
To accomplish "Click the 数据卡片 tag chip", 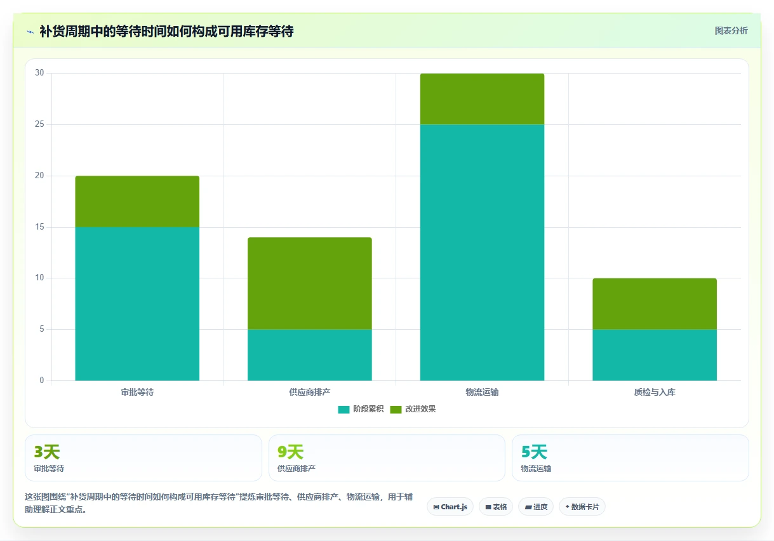I will point(582,507).
